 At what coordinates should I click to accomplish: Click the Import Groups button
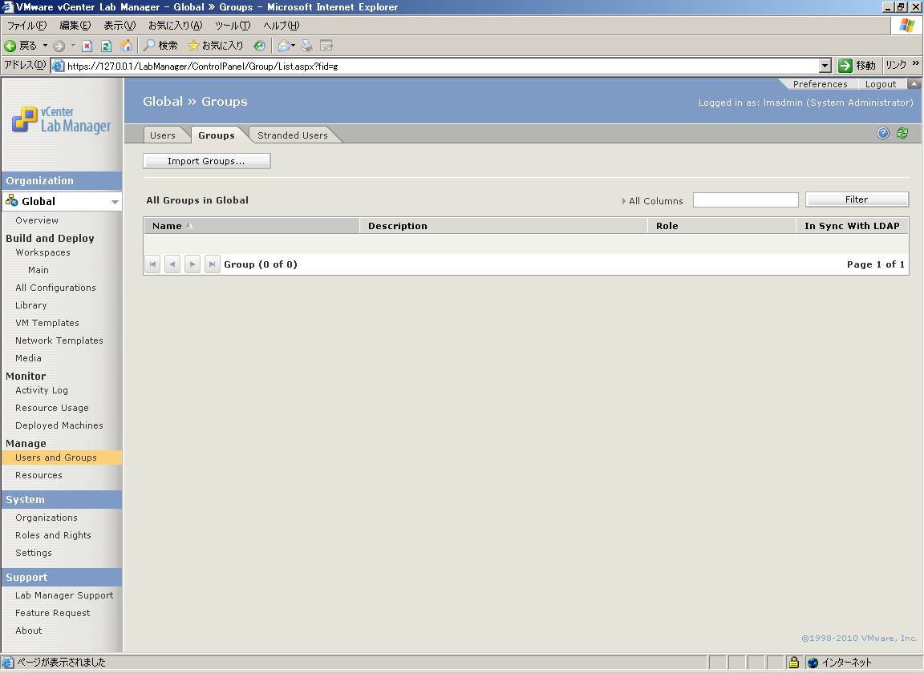tap(206, 161)
